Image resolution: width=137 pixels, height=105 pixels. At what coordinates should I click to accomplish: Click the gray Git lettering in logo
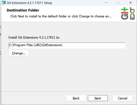coord(125,17)
